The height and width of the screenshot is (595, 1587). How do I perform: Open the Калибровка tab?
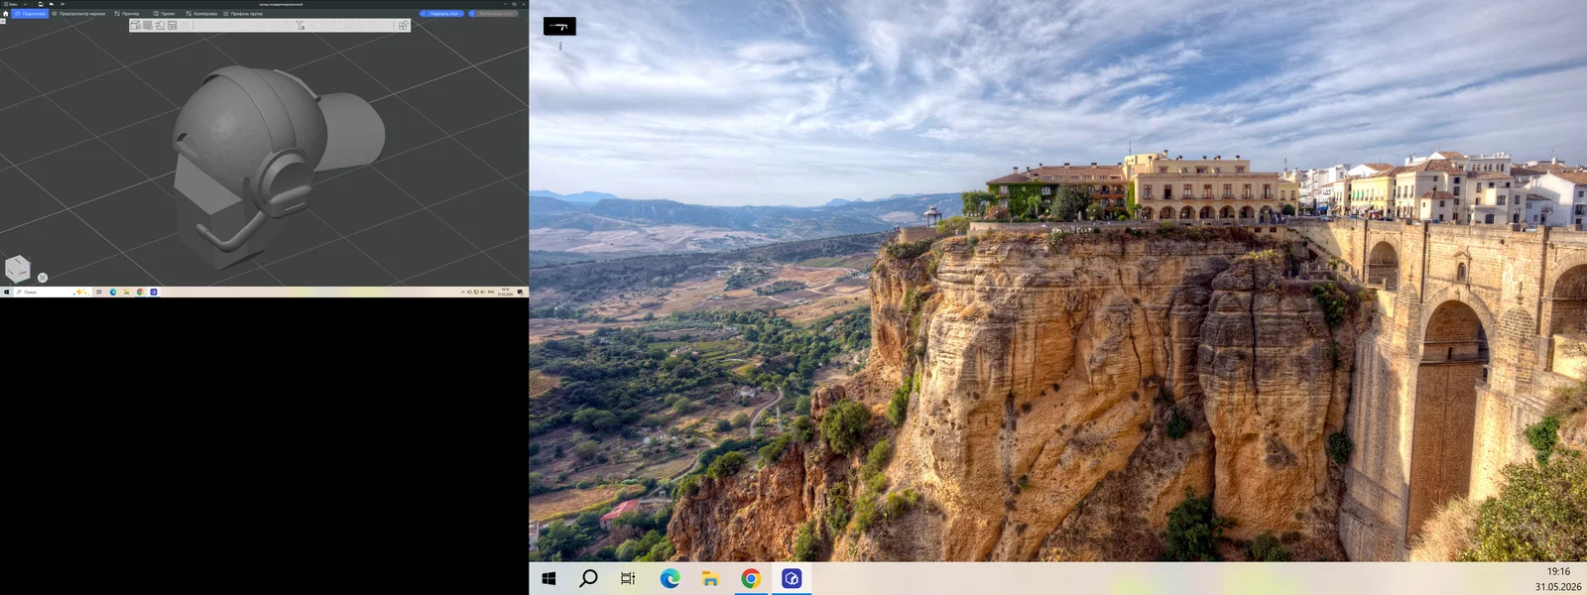click(x=201, y=14)
